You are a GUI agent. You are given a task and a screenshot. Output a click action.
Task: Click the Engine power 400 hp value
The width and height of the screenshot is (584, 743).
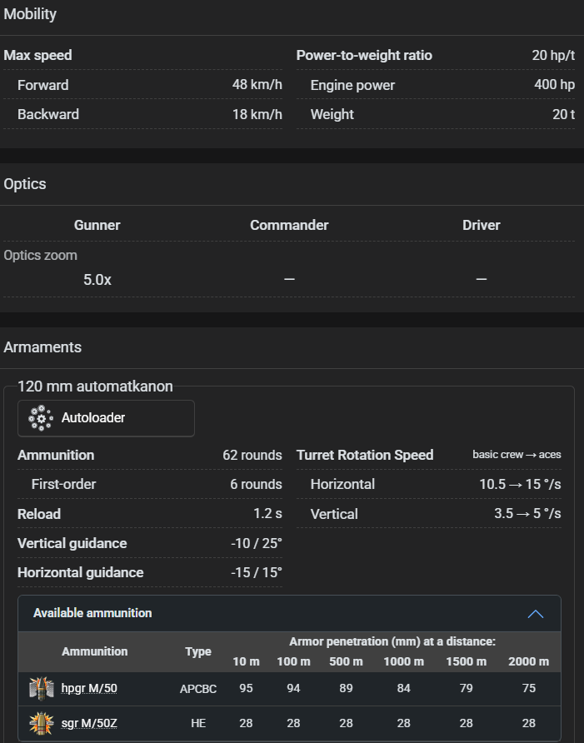tap(555, 85)
